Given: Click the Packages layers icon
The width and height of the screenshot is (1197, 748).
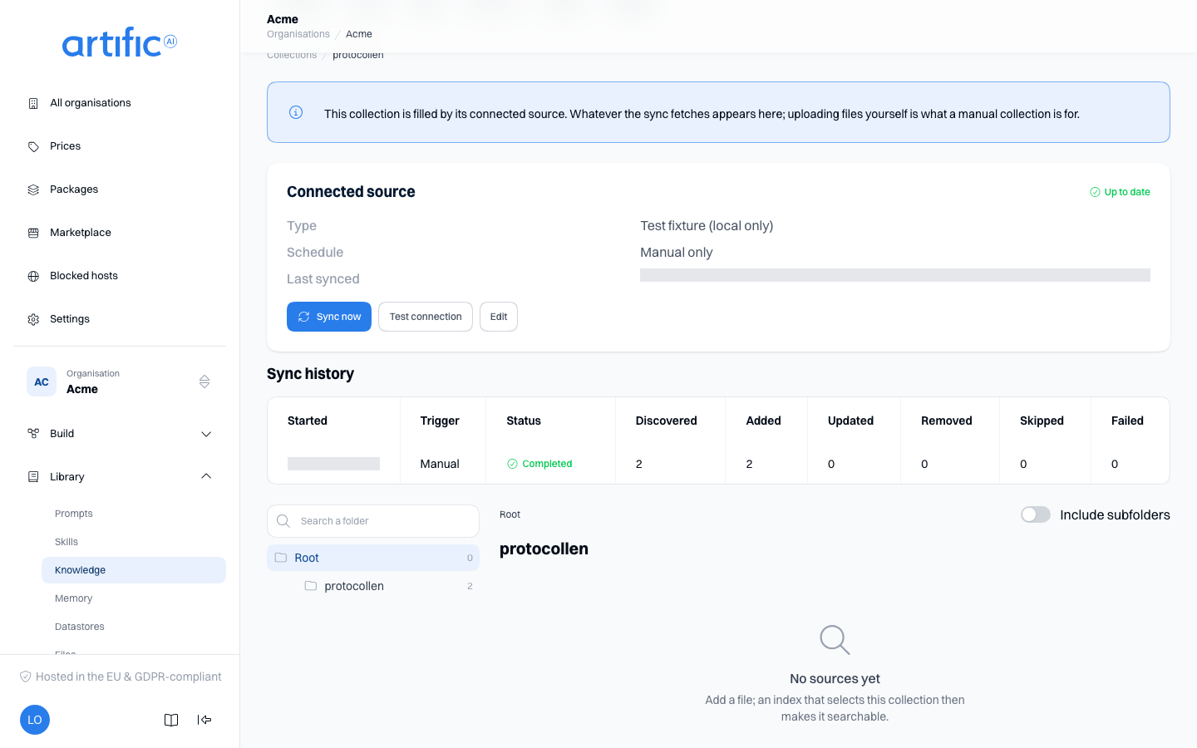Looking at the screenshot, I should tap(33, 189).
